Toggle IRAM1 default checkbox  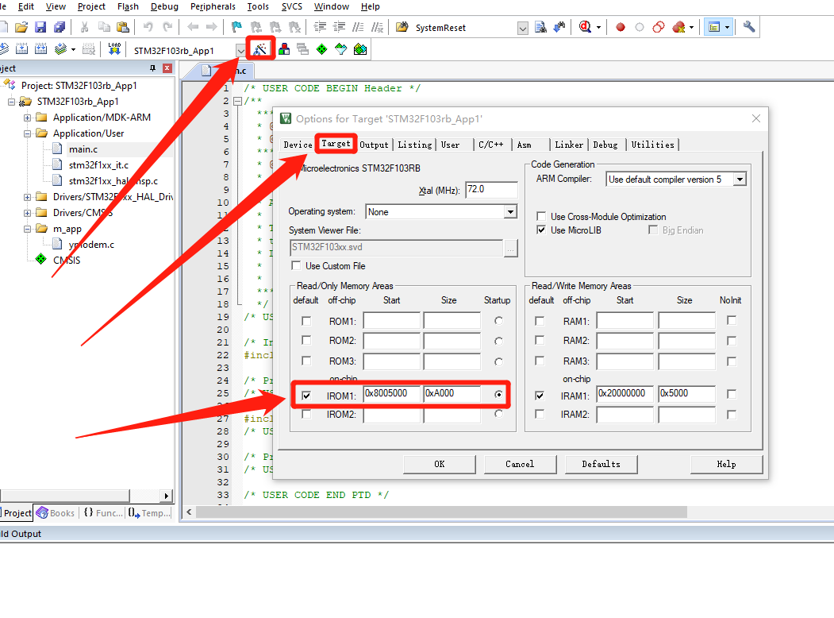(540, 396)
